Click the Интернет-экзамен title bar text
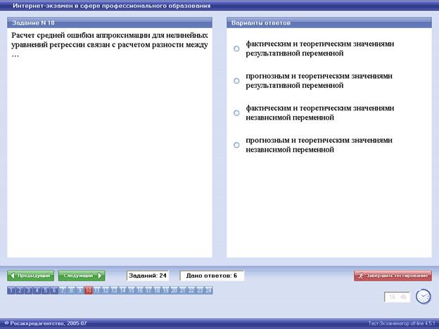 pos(111,6)
